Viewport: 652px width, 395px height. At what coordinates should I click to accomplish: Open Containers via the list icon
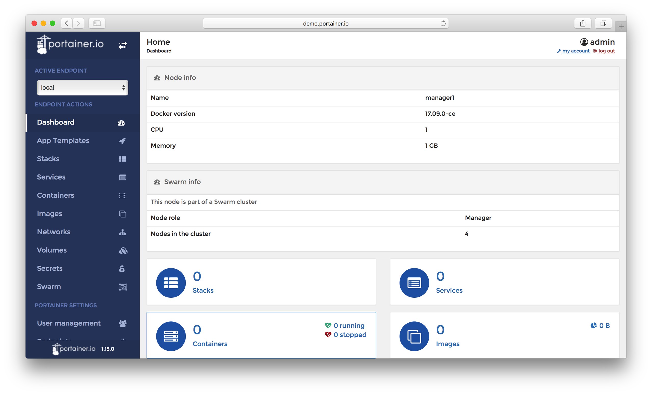coord(122,196)
